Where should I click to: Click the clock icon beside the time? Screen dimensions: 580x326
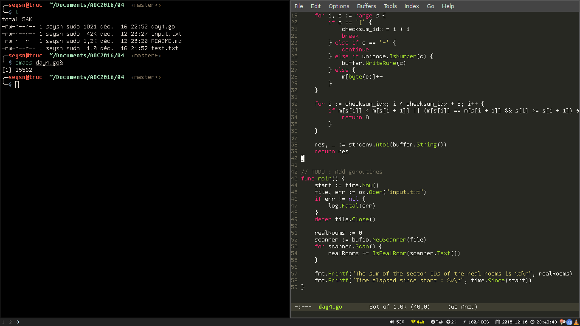point(532,322)
